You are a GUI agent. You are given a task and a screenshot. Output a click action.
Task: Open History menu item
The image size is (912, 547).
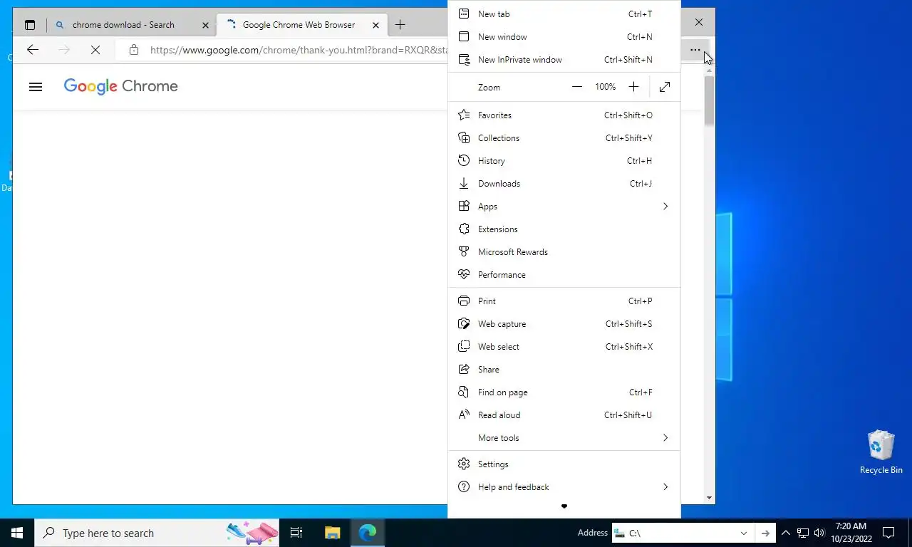[564, 160]
